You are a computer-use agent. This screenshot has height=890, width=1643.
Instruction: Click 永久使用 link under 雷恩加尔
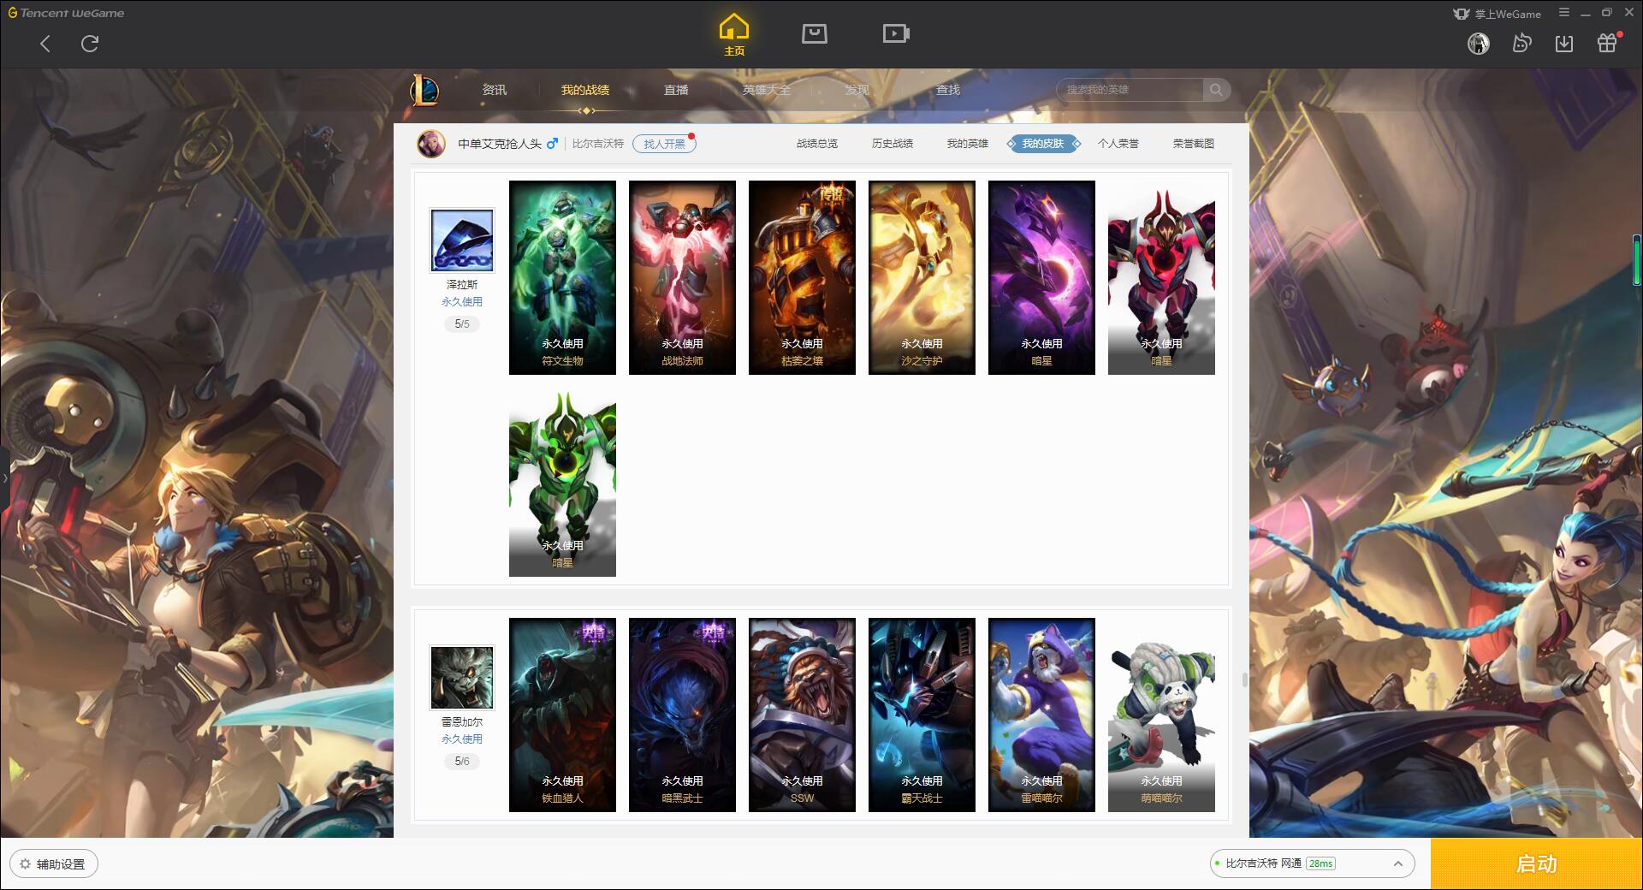click(x=462, y=739)
